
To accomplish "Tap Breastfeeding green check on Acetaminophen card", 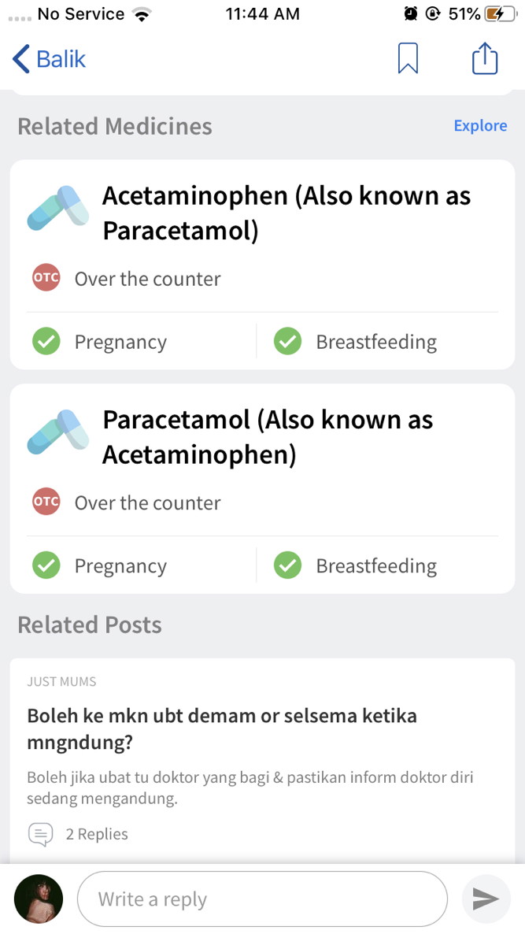I will click(287, 341).
